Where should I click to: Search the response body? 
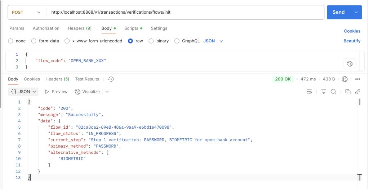(x=333, y=92)
